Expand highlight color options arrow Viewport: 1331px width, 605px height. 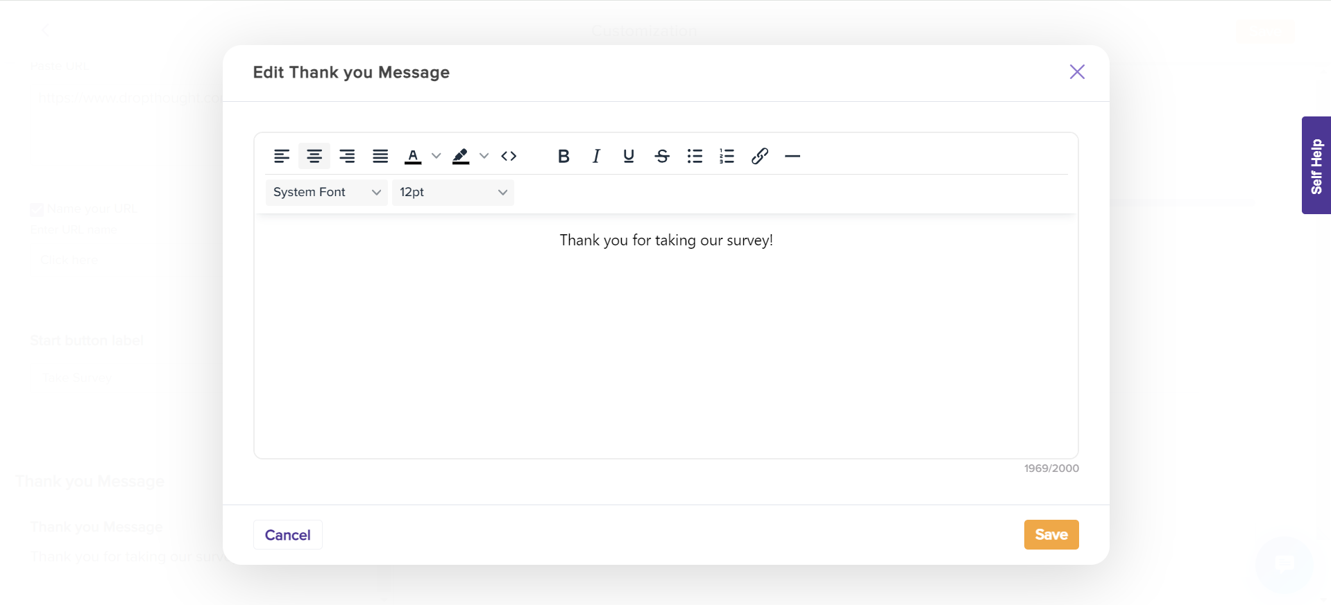tap(484, 157)
